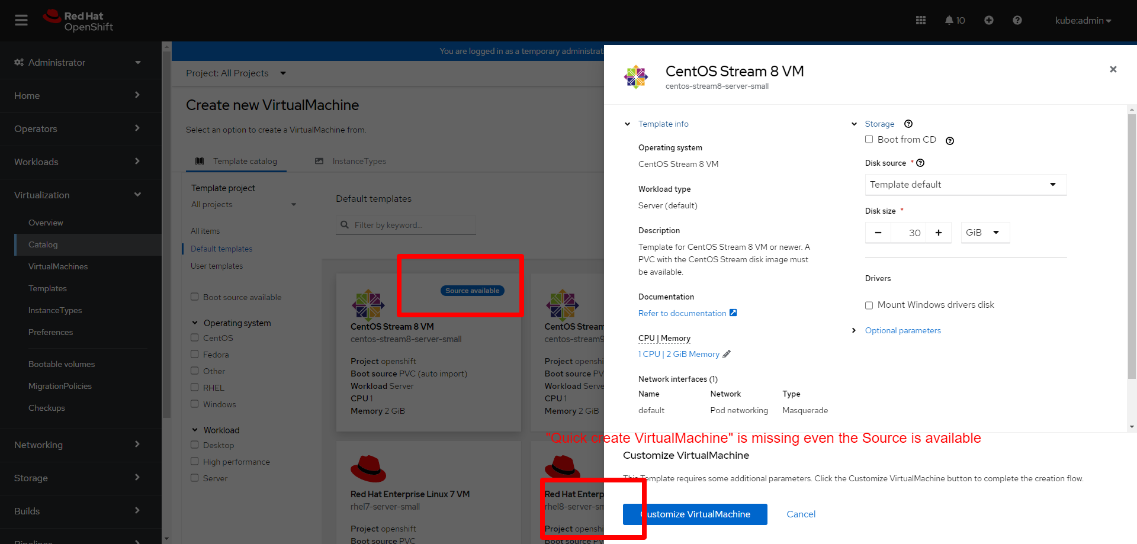Screen dimensions: 1137x544
Task: Increase disk size with plus button
Action: pyautogui.click(x=939, y=233)
